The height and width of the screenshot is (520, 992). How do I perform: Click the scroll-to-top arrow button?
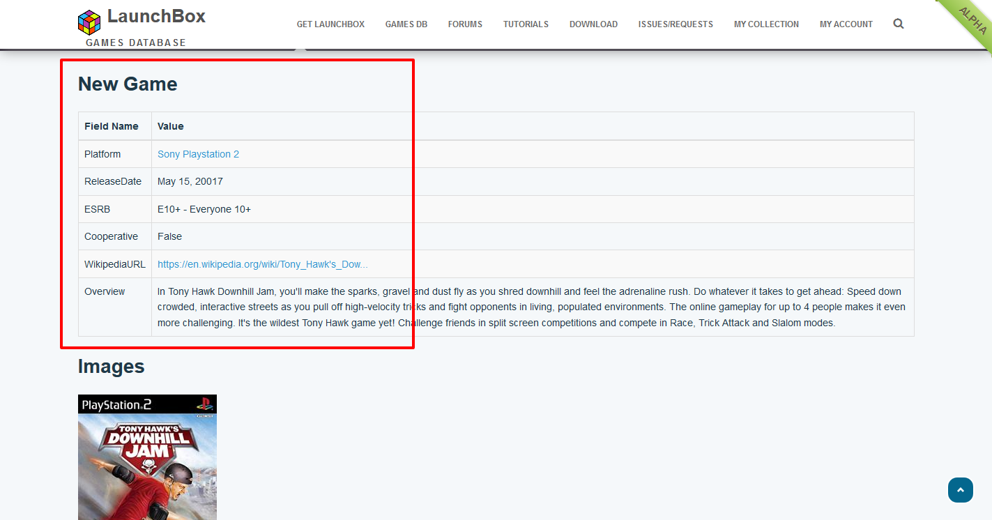click(x=961, y=490)
